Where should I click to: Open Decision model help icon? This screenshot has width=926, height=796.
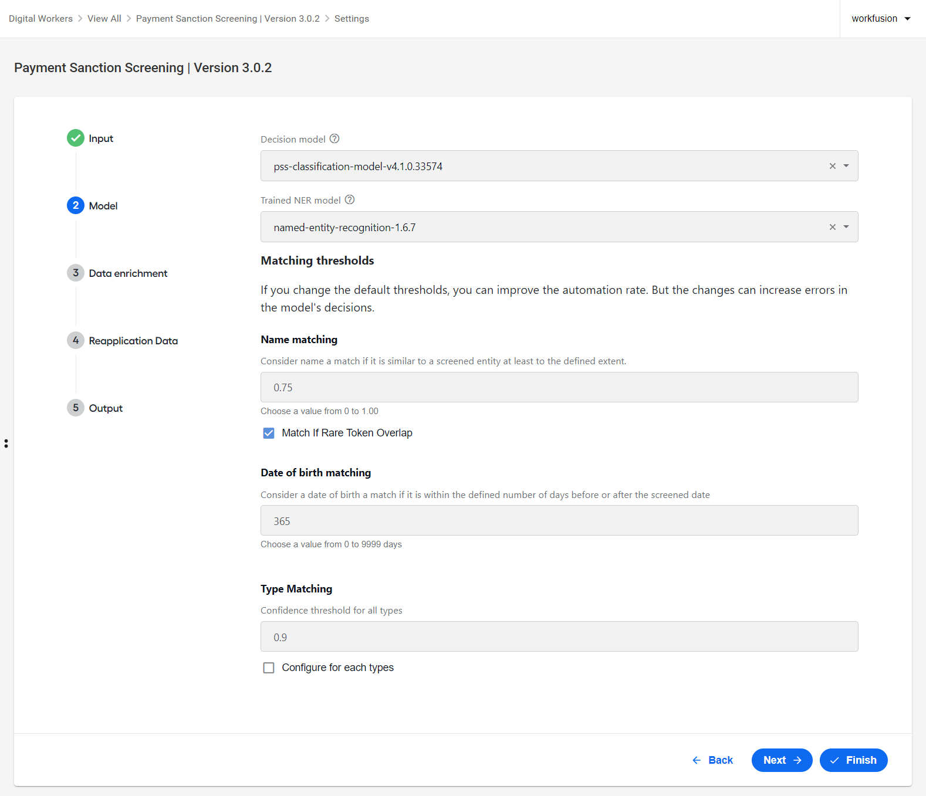coord(334,139)
